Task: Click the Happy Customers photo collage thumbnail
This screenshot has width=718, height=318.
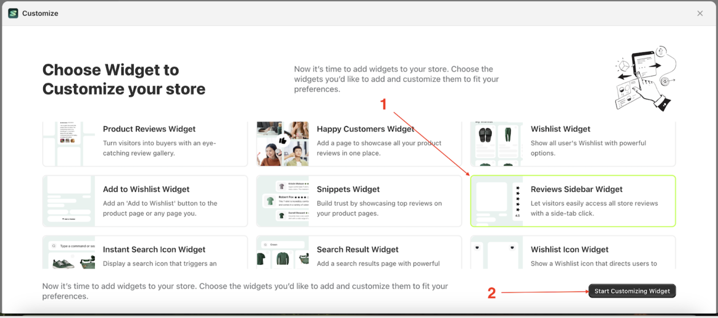Action: tap(282, 144)
